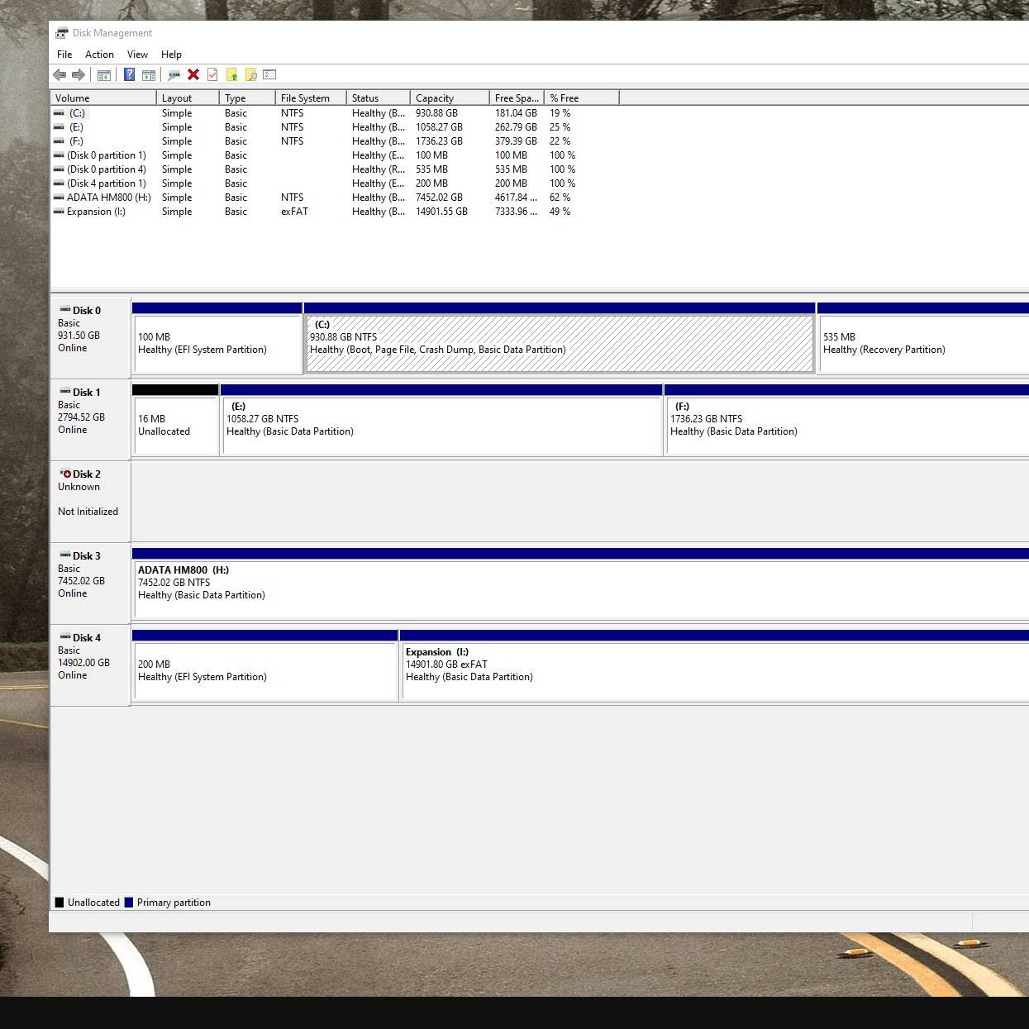The width and height of the screenshot is (1029, 1029).
Task: Click the Disk Management title bar icon
Action: [62, 33]
